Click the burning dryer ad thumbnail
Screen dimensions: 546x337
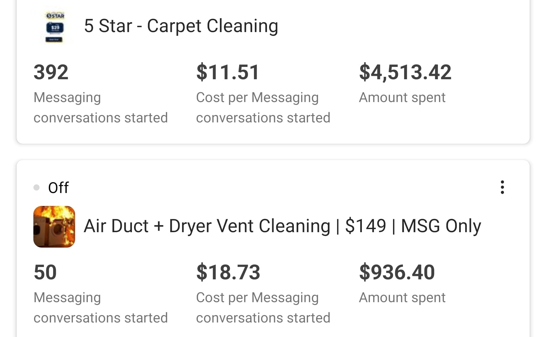coord(54,227)
